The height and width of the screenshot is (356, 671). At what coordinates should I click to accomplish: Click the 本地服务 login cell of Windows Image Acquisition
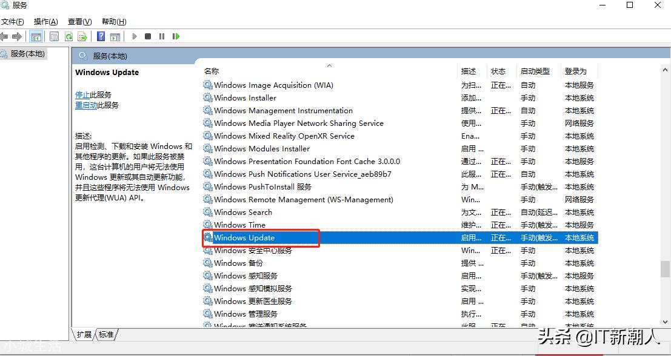(x=579, y=85)
